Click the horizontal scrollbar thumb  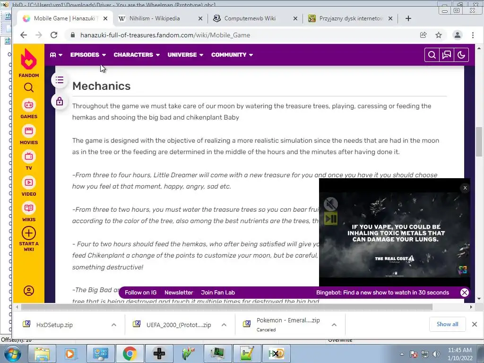[227, 307]
